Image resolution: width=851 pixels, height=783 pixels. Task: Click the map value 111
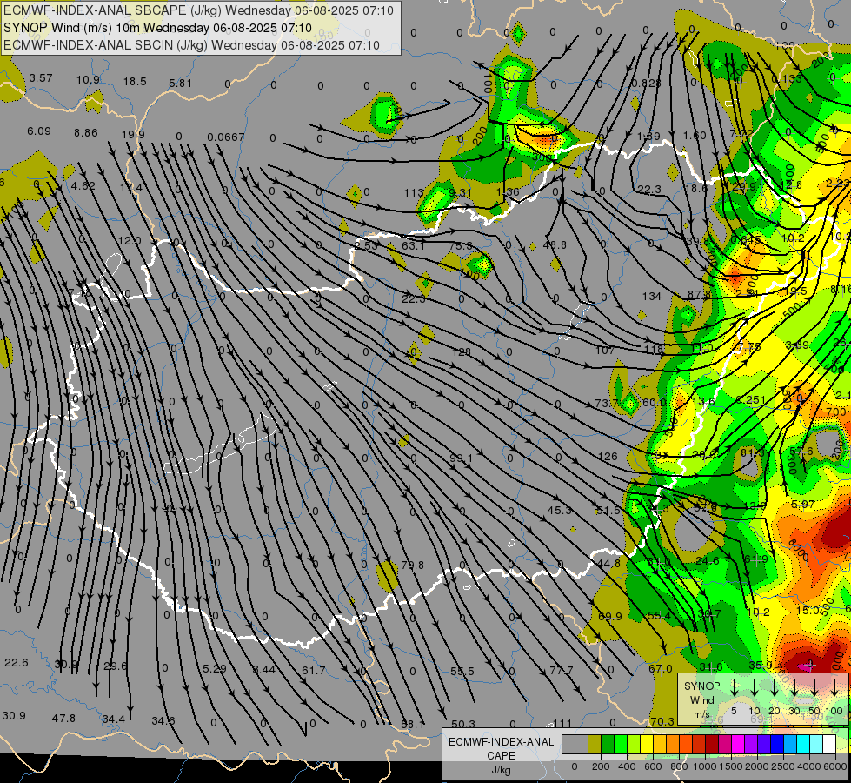coord(562,724)
